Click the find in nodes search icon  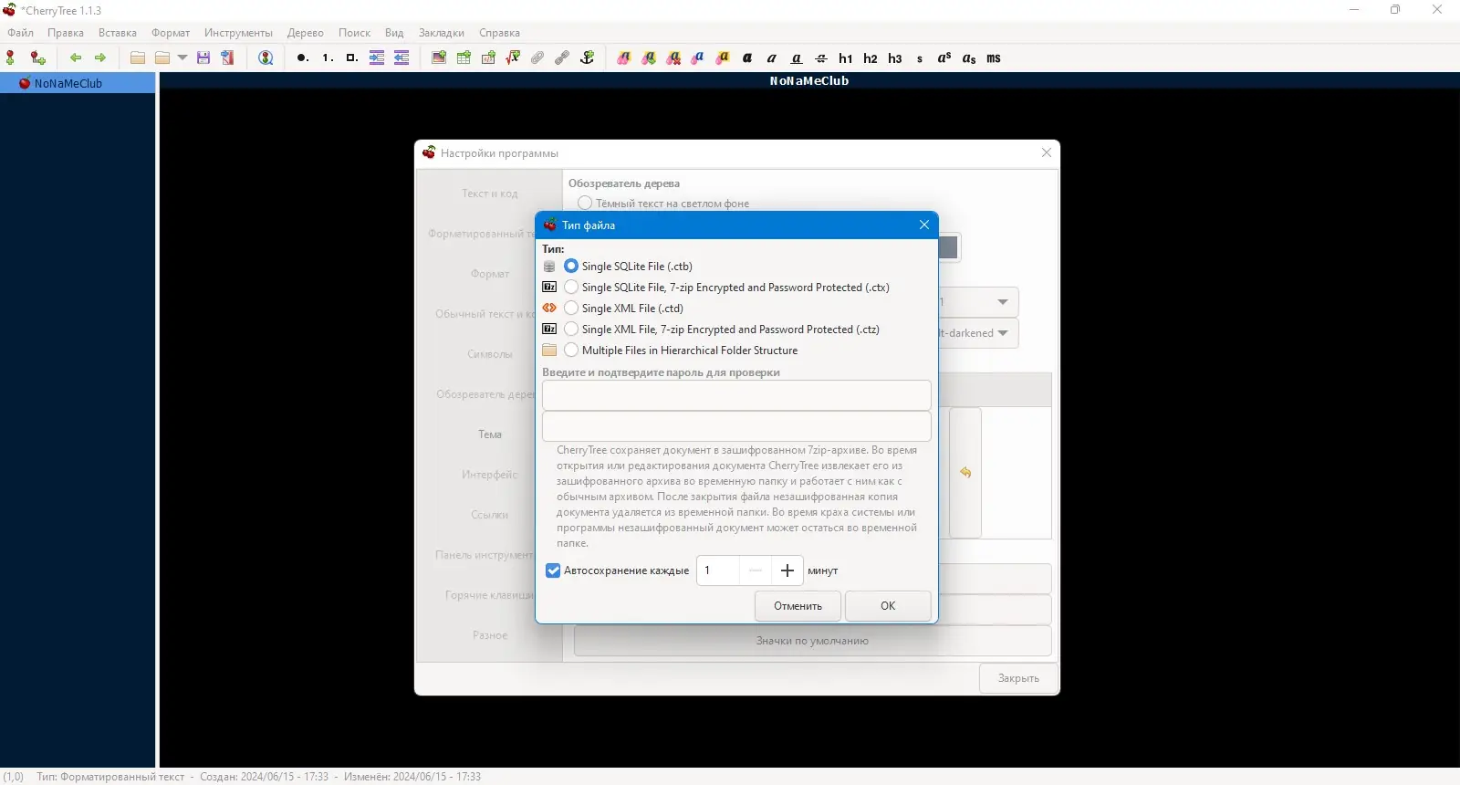click(266, 58)
